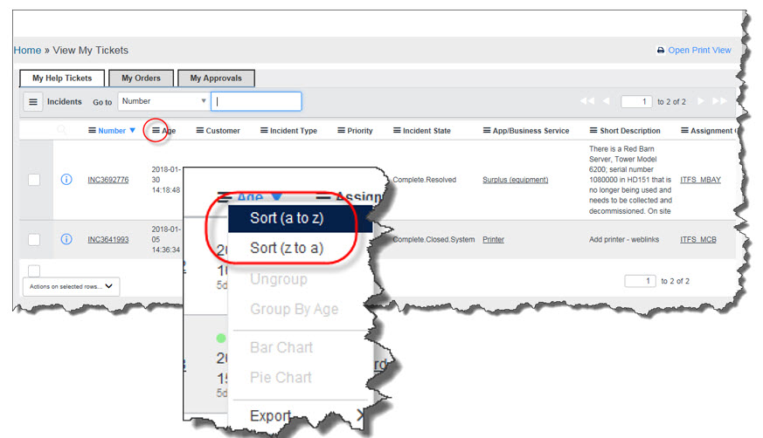Click the info icon for INC3641993
The height and width of the screenshot is (438, 763).
66,239
